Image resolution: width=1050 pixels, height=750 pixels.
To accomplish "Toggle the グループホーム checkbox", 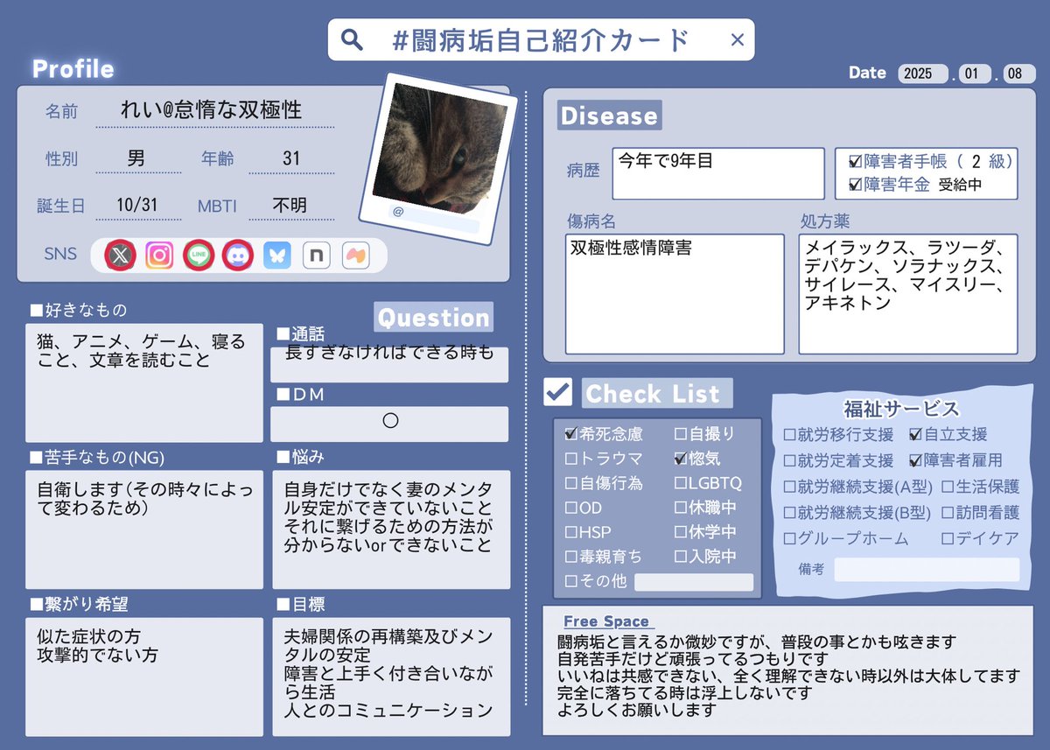I will [789, 538].
